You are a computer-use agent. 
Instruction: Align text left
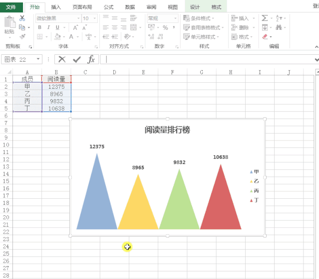106,27
